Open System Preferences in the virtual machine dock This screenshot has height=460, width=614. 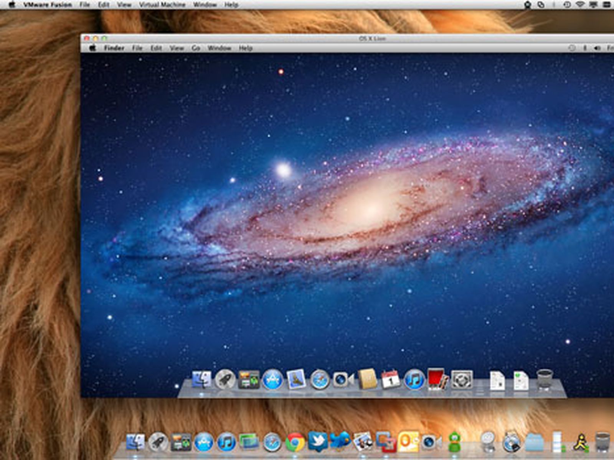click(x=461, y=379)
